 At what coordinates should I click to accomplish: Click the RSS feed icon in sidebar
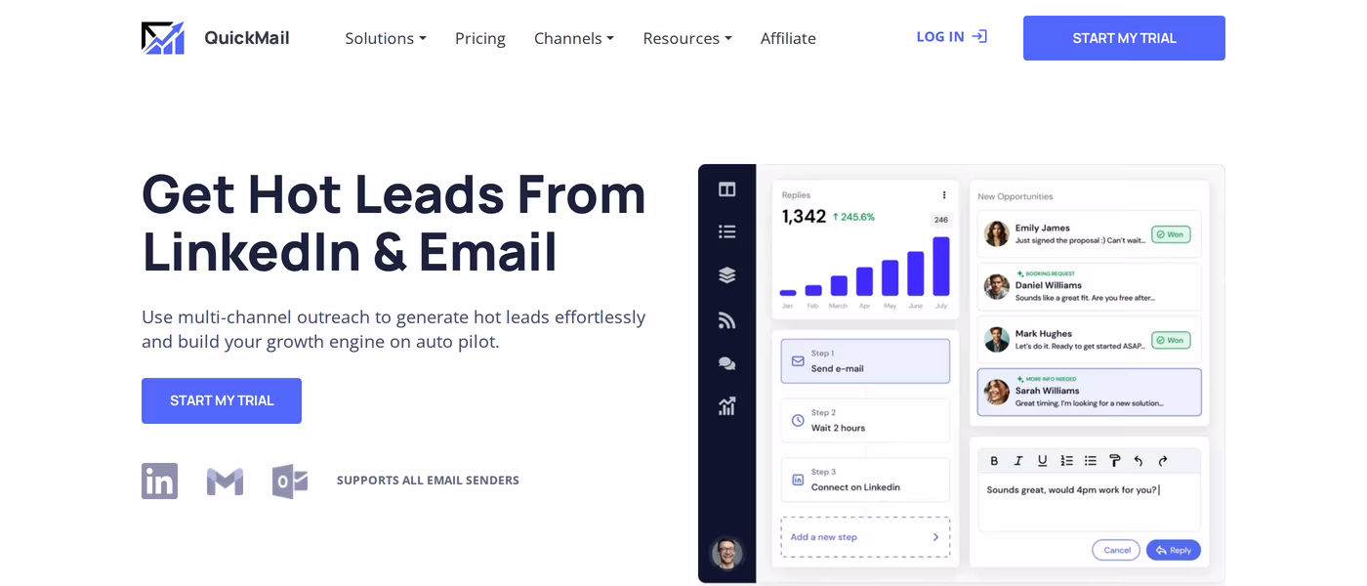coord(726,320)
